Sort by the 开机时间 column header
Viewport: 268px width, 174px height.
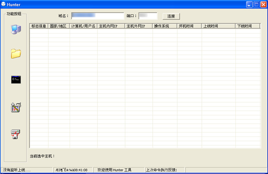pos(189,26)
